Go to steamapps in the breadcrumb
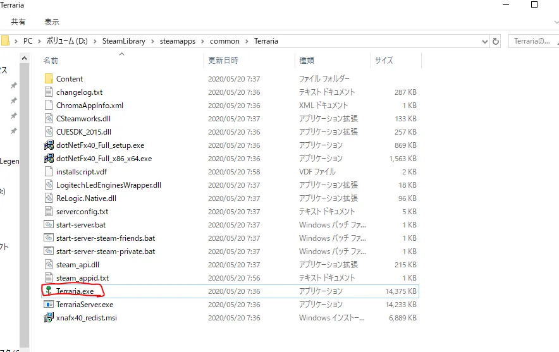Image resolution: width=559 pixels, height=352 pixels. tap(178, 41)
